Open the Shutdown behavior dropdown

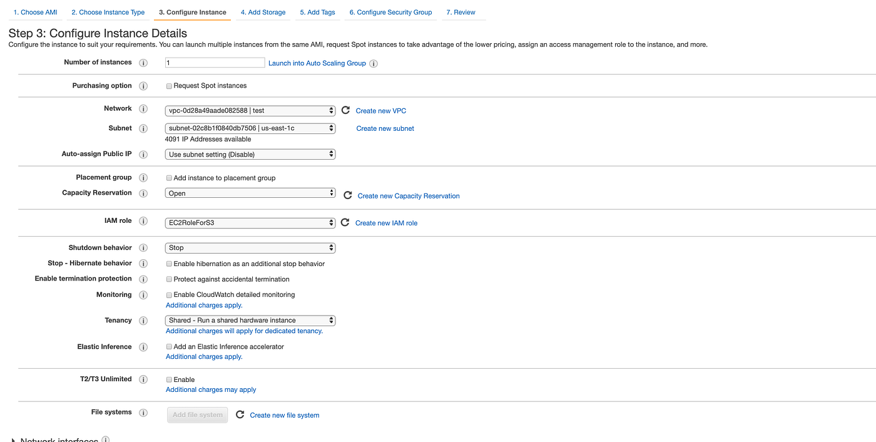(250, 248)
